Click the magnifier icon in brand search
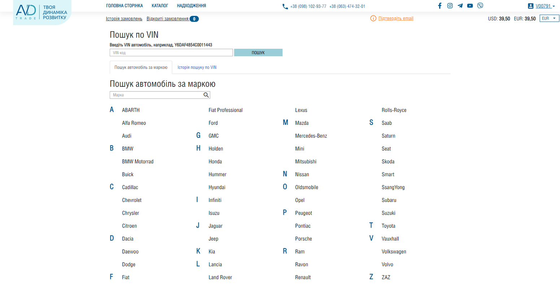 (x=206, y=95)
